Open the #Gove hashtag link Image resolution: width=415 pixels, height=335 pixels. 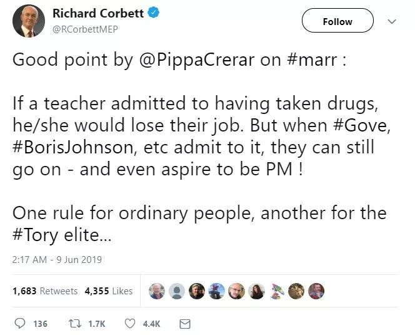click(x=359, y=125)
